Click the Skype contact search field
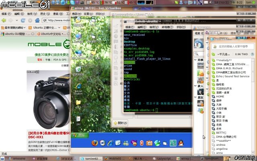 pos(233,46)
